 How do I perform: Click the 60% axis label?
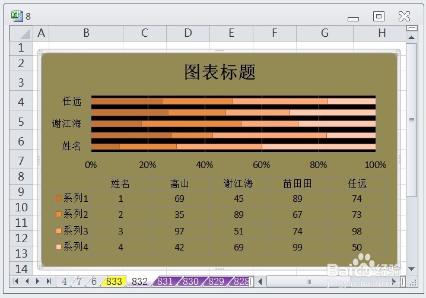coord(262,165)
